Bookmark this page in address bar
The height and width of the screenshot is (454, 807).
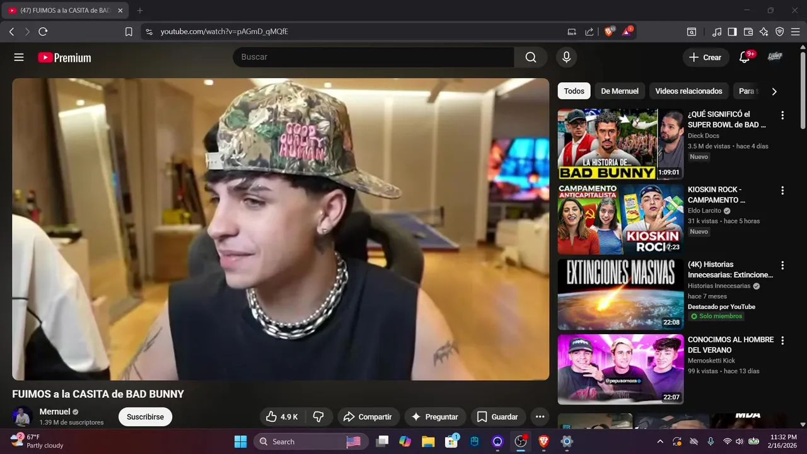129,32
